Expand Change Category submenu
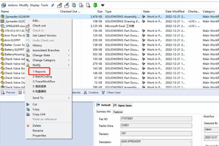 tap(48, 60)
